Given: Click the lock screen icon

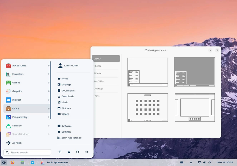Looking at the screenshot, I should coord(69,152).
